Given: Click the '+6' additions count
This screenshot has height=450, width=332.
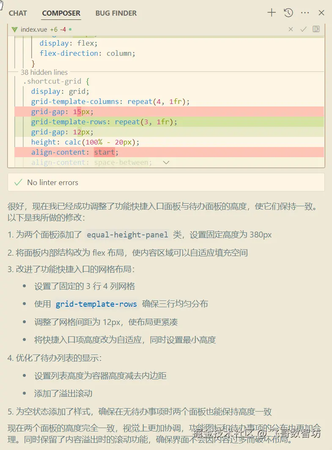Looking at the screenshot, I should pyautogui.click(x=54, y=30).
